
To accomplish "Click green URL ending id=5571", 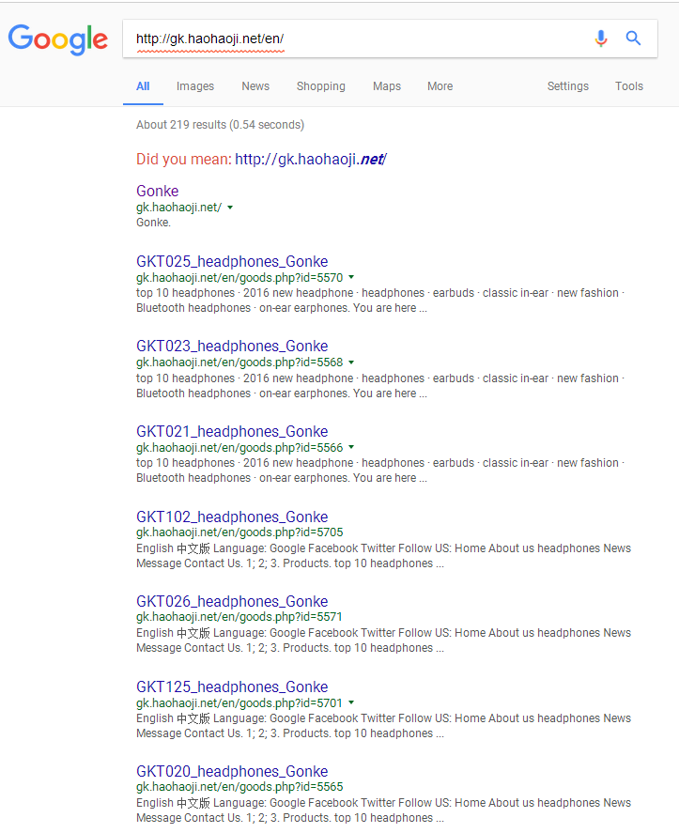I will (239, 617).
